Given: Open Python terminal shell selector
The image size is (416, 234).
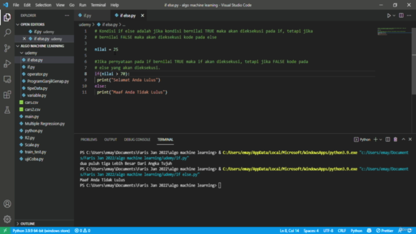Looking at the screenshot, I should 362,140.
